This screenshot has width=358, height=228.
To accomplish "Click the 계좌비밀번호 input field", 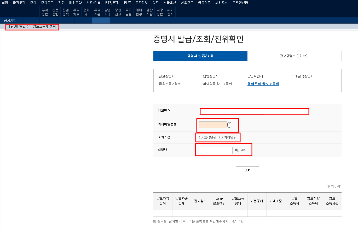I will pos(213,125).
